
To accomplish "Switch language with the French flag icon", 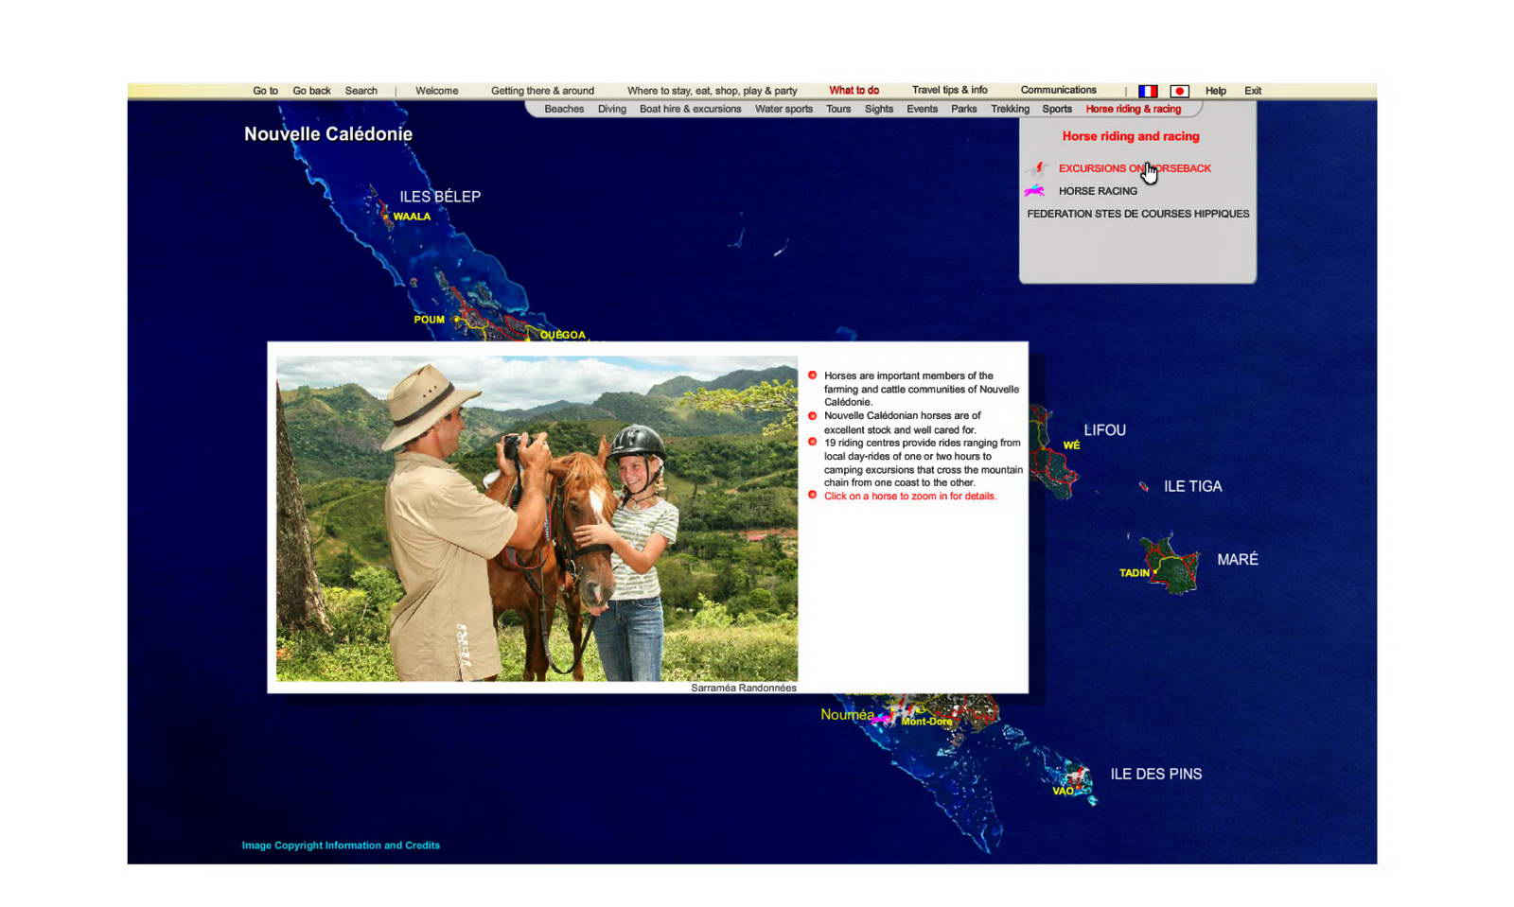I will tap(1148, 91).
